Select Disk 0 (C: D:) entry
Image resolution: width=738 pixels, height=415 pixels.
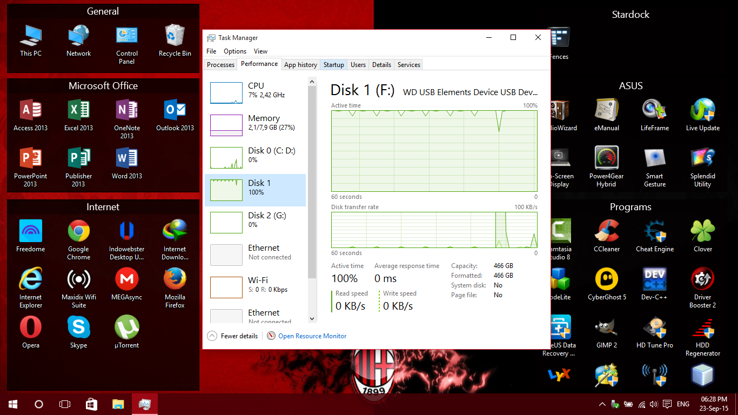(255, 158)
